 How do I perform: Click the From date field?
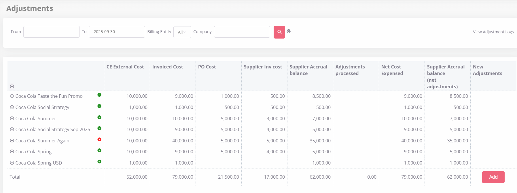[52, 32]
